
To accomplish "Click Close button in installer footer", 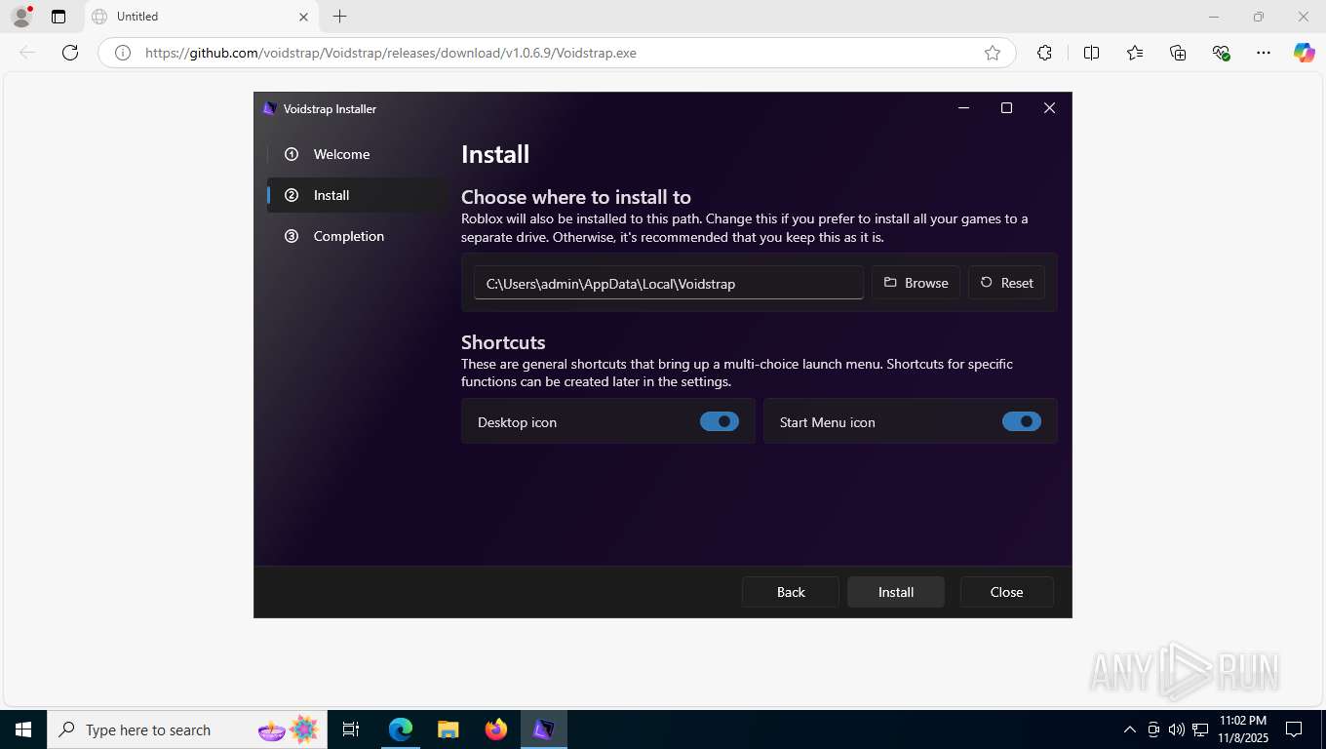I will point(1006,592).
